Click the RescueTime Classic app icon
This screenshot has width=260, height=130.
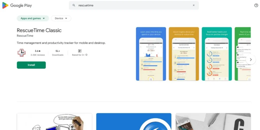pyautogui.click(x=22, y=53)
